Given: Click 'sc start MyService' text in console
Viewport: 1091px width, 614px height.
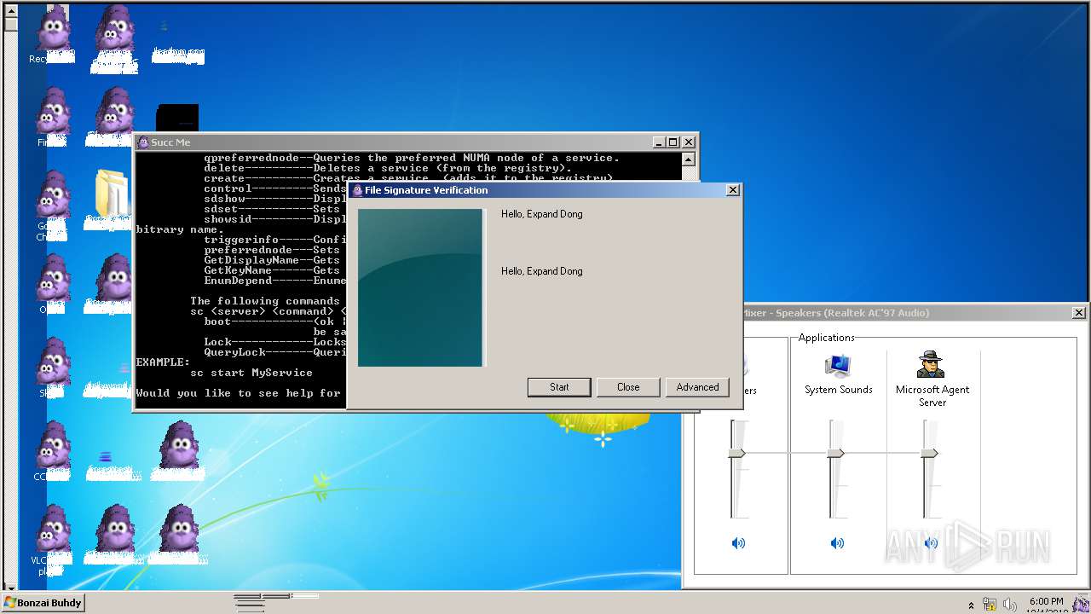Looking at the screenshot, I should [251, 373].
